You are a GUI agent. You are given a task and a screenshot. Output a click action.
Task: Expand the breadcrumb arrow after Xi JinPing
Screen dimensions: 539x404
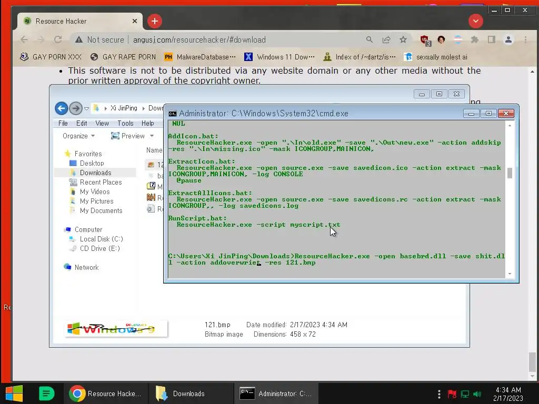143,108
